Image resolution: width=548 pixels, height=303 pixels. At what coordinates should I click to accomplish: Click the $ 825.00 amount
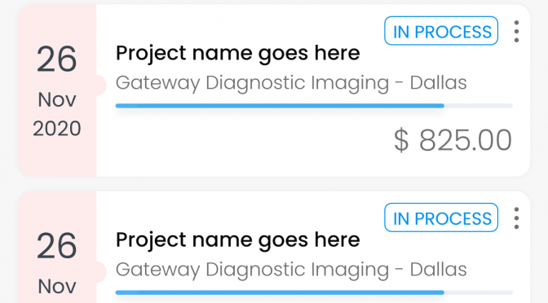tap(453, 140)
